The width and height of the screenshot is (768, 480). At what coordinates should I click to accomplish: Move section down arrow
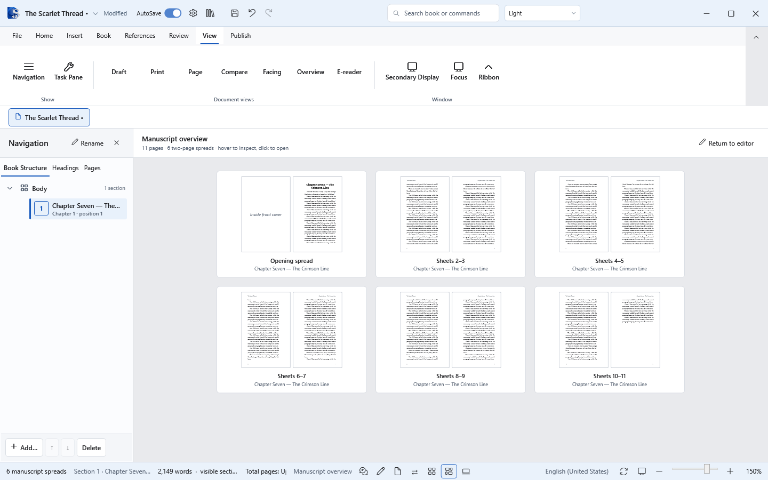tap(68, 447)
